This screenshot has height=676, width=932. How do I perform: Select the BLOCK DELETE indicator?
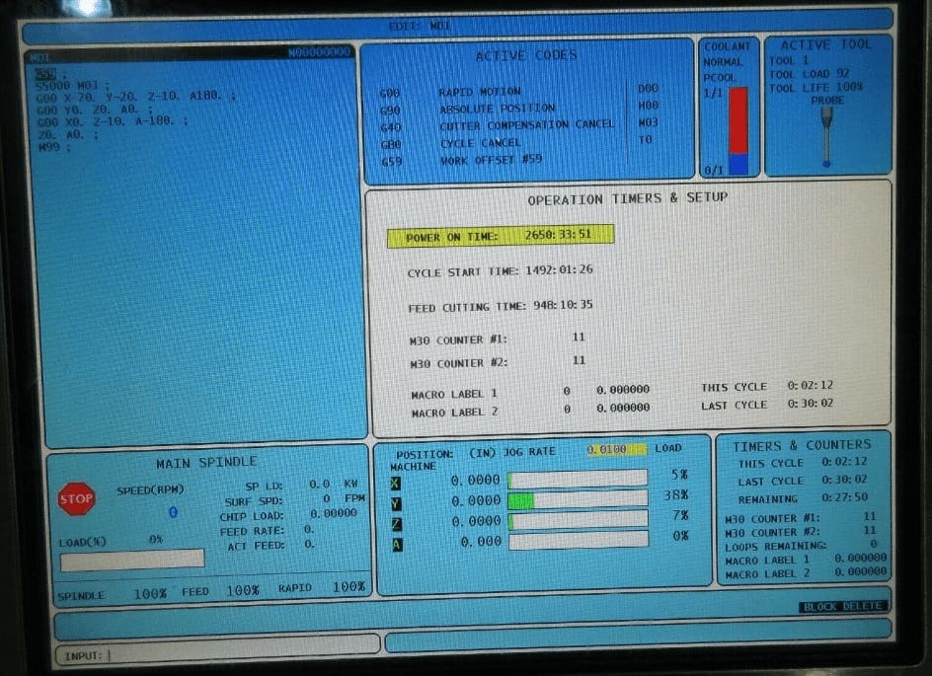click(843, 607)
